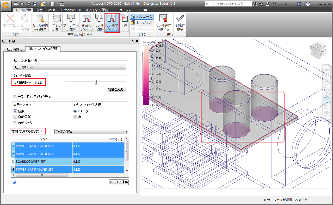
Task: Select the モデルの薄片 (model sliver) tool
Action: 99,22
